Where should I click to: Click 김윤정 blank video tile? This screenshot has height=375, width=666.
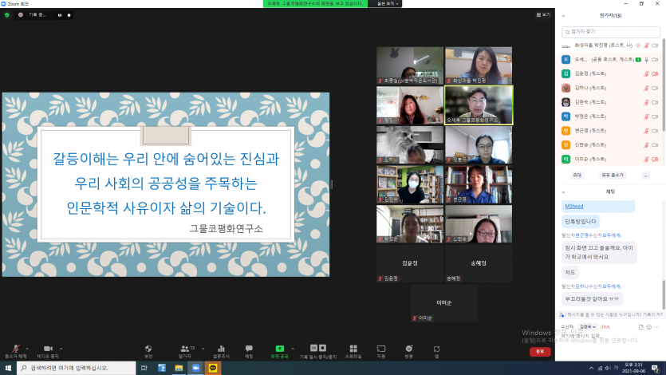click(x=409, y=263)
